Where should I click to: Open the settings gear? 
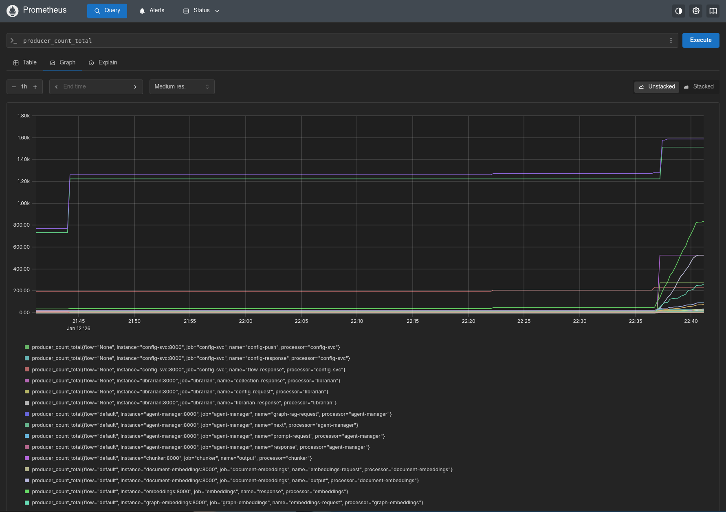click(696, 11)
